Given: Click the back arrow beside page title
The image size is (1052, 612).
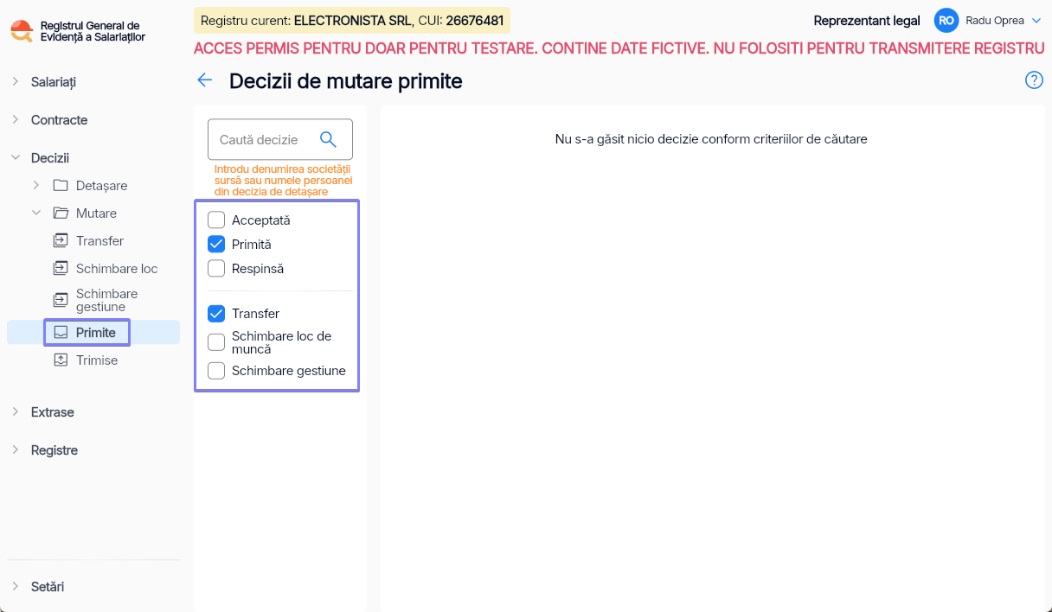Looking at the screenshot, I should [204, 80].
